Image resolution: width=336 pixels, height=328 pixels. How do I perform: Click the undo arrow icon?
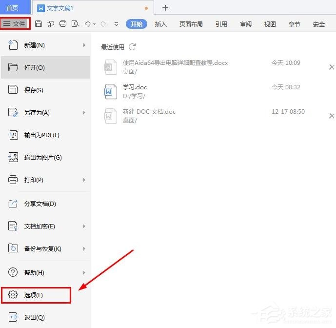point(87,24)
